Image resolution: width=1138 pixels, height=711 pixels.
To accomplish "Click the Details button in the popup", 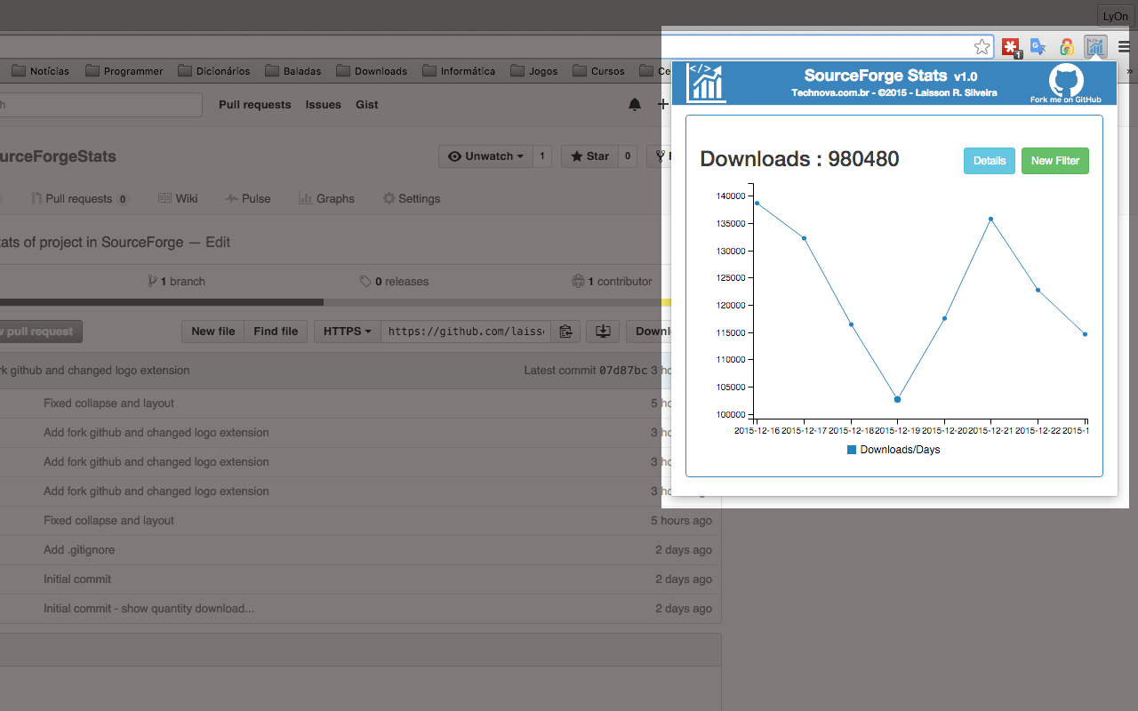I will [989, 161].
